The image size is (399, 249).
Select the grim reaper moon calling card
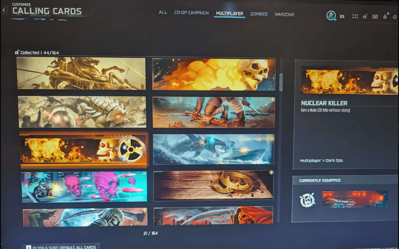pos(85,217)
